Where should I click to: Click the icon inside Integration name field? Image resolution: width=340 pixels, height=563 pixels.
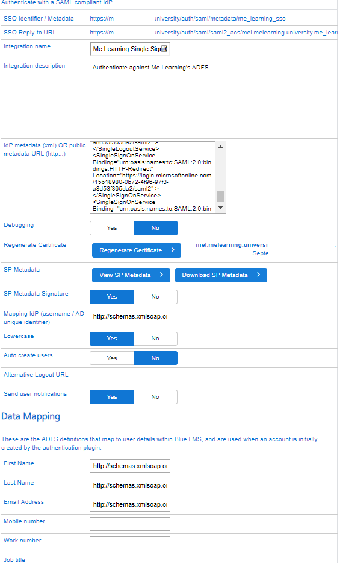point(164,49)
